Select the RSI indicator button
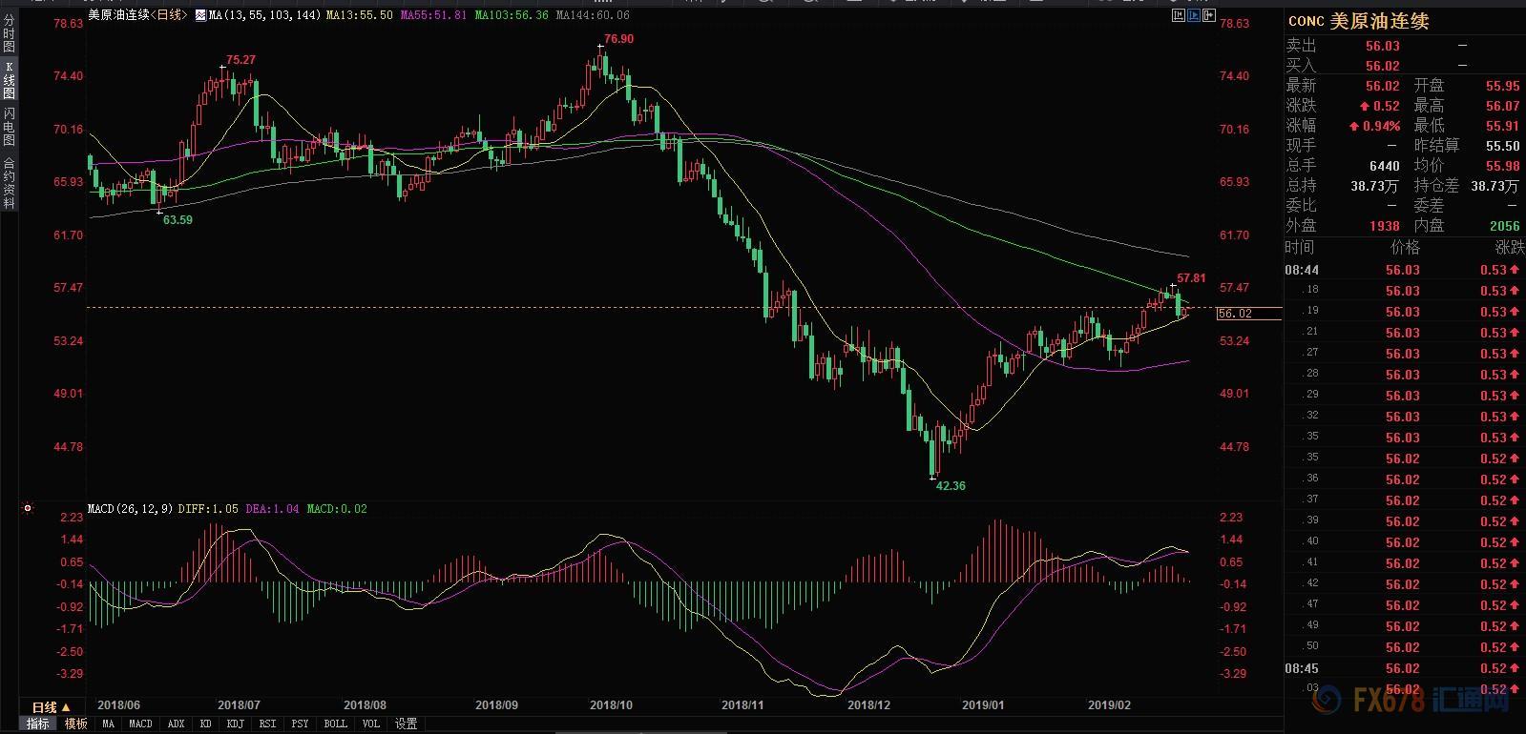Screen dimensions: 1526x734 [267, 724]
